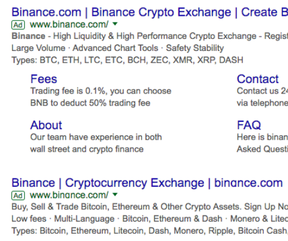
Task: Visit the About sitelink
Action: click(x=46, y=125)
